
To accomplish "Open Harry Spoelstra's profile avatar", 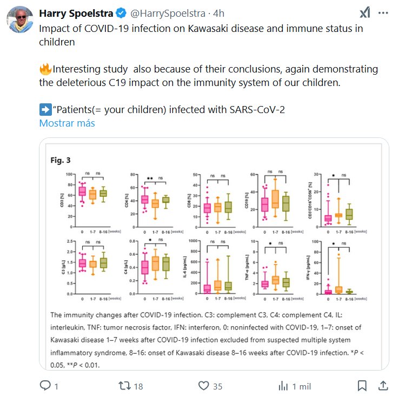I will pos(18,21).
